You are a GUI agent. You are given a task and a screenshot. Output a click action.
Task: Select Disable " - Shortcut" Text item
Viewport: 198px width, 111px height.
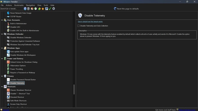pos(20,94)
